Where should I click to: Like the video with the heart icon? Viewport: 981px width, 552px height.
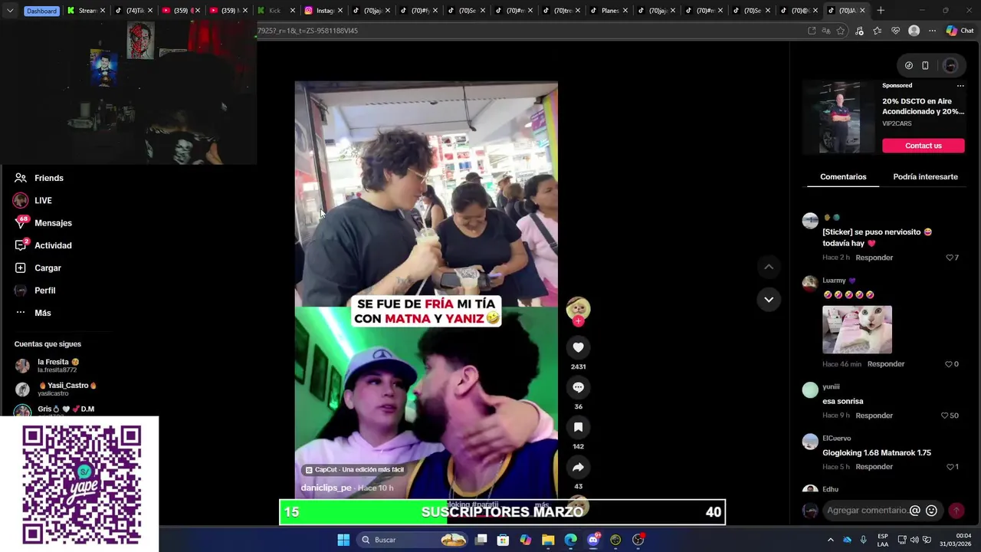coord(578,347)
